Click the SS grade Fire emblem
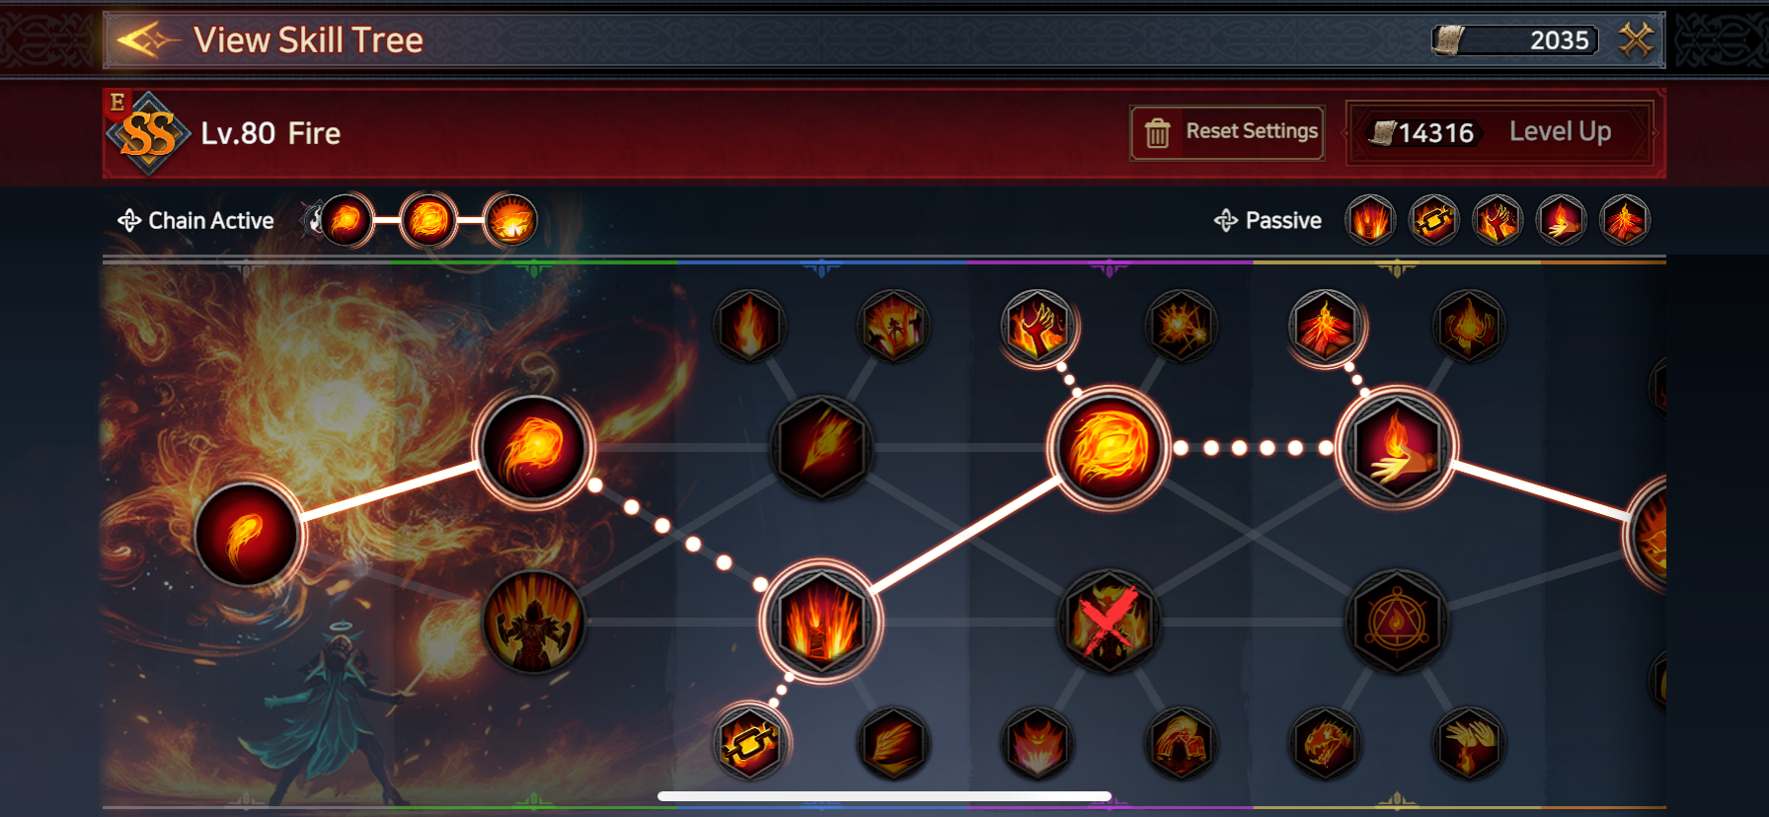The height and width of the screenshot is (817, 1769). coord(148,134)
